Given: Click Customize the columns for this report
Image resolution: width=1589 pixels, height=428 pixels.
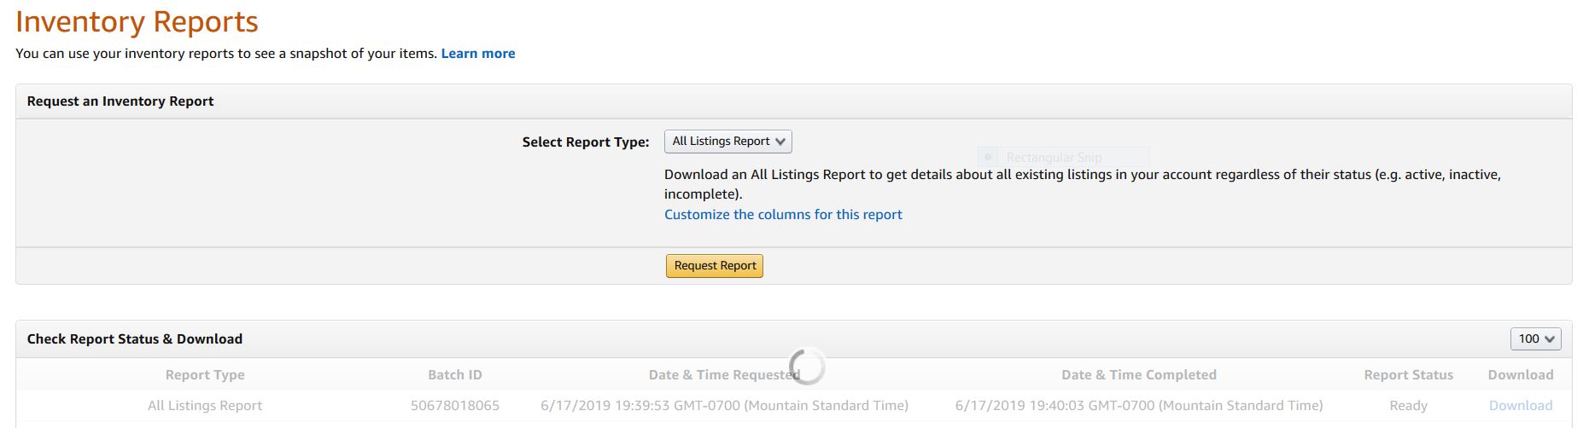Looking at the screenshot, I should (x=783, y=215).
